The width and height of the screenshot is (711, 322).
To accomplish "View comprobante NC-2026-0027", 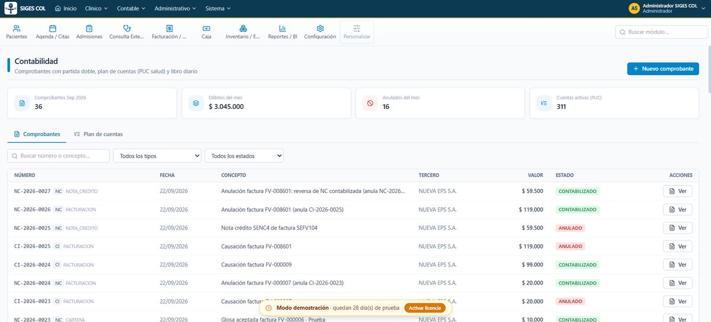I will pos(677,191).
